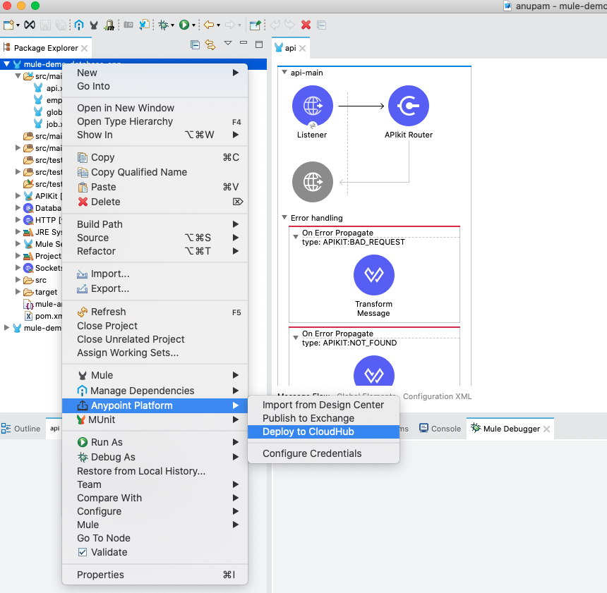Select the APIkit Router component icon
The image size is (607, 593).
pyautogui.click(x=408, y=106)
